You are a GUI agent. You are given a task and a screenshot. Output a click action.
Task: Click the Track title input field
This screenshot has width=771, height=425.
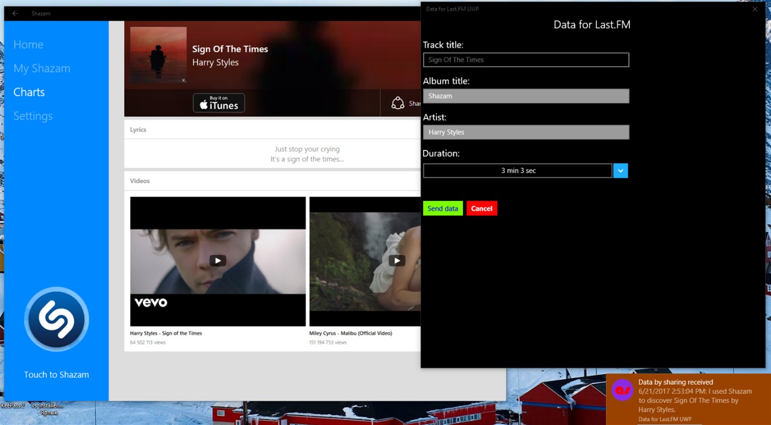[x=525, y=59]
